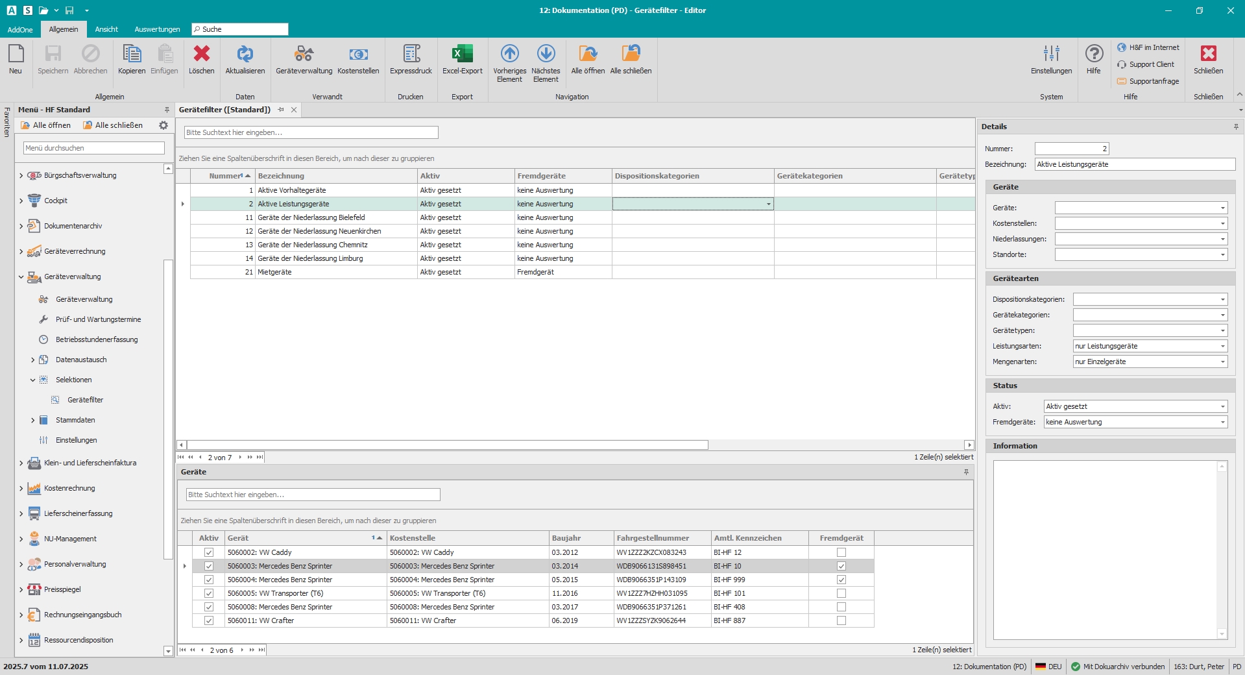Go to Nächstes Element
Image resolution: width=1245 pixels, height=675 pixels.
pos(546,55)
